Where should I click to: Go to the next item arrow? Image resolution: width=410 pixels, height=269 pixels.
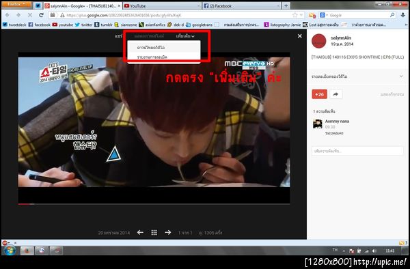click(x=168, y=232)
